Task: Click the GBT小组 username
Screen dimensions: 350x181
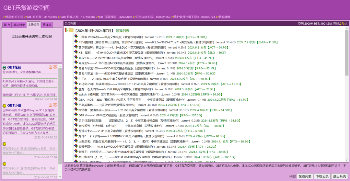Action: click(14, 105)
